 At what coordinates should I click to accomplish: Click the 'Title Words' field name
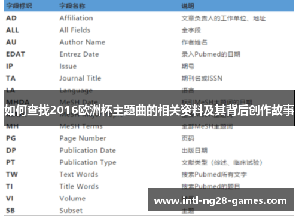(x=79, y=186)
